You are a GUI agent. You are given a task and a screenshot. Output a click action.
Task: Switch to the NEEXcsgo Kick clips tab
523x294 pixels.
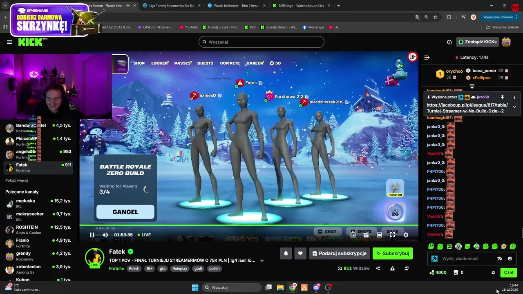point(300,6)
